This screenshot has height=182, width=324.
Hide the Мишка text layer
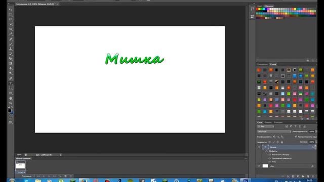(x=259, y=147)
